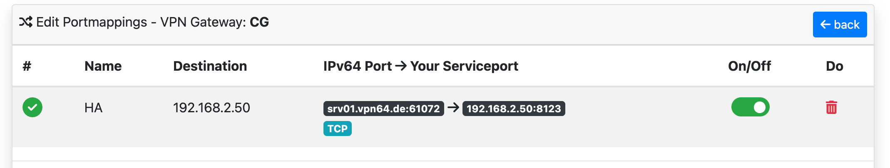Disable the HA portmapping toggle switch
Viewport: 890px width, 168px height.
[751, 107]
